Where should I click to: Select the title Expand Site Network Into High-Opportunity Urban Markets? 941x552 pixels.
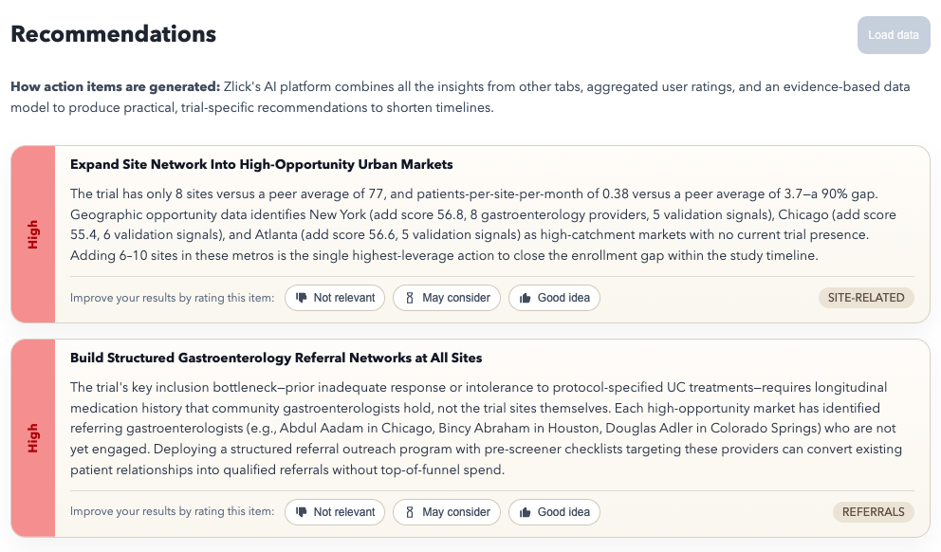click(262, 164)
